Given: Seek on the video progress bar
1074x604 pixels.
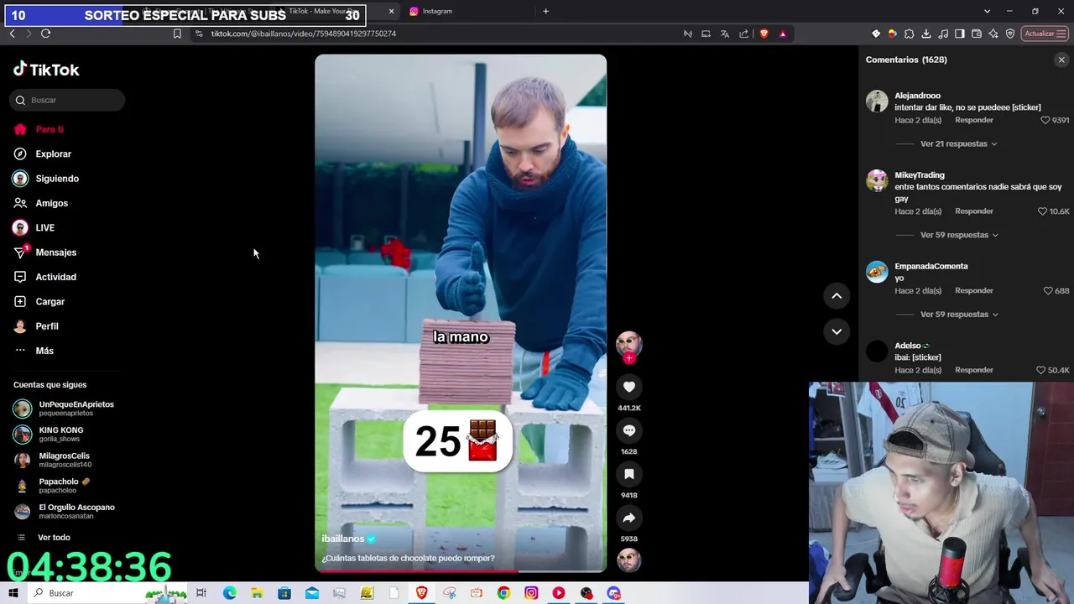Looking at the screenshot, I should (461, 571).
